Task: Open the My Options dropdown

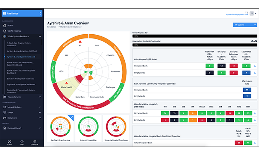Action: [x=245, y=25]
